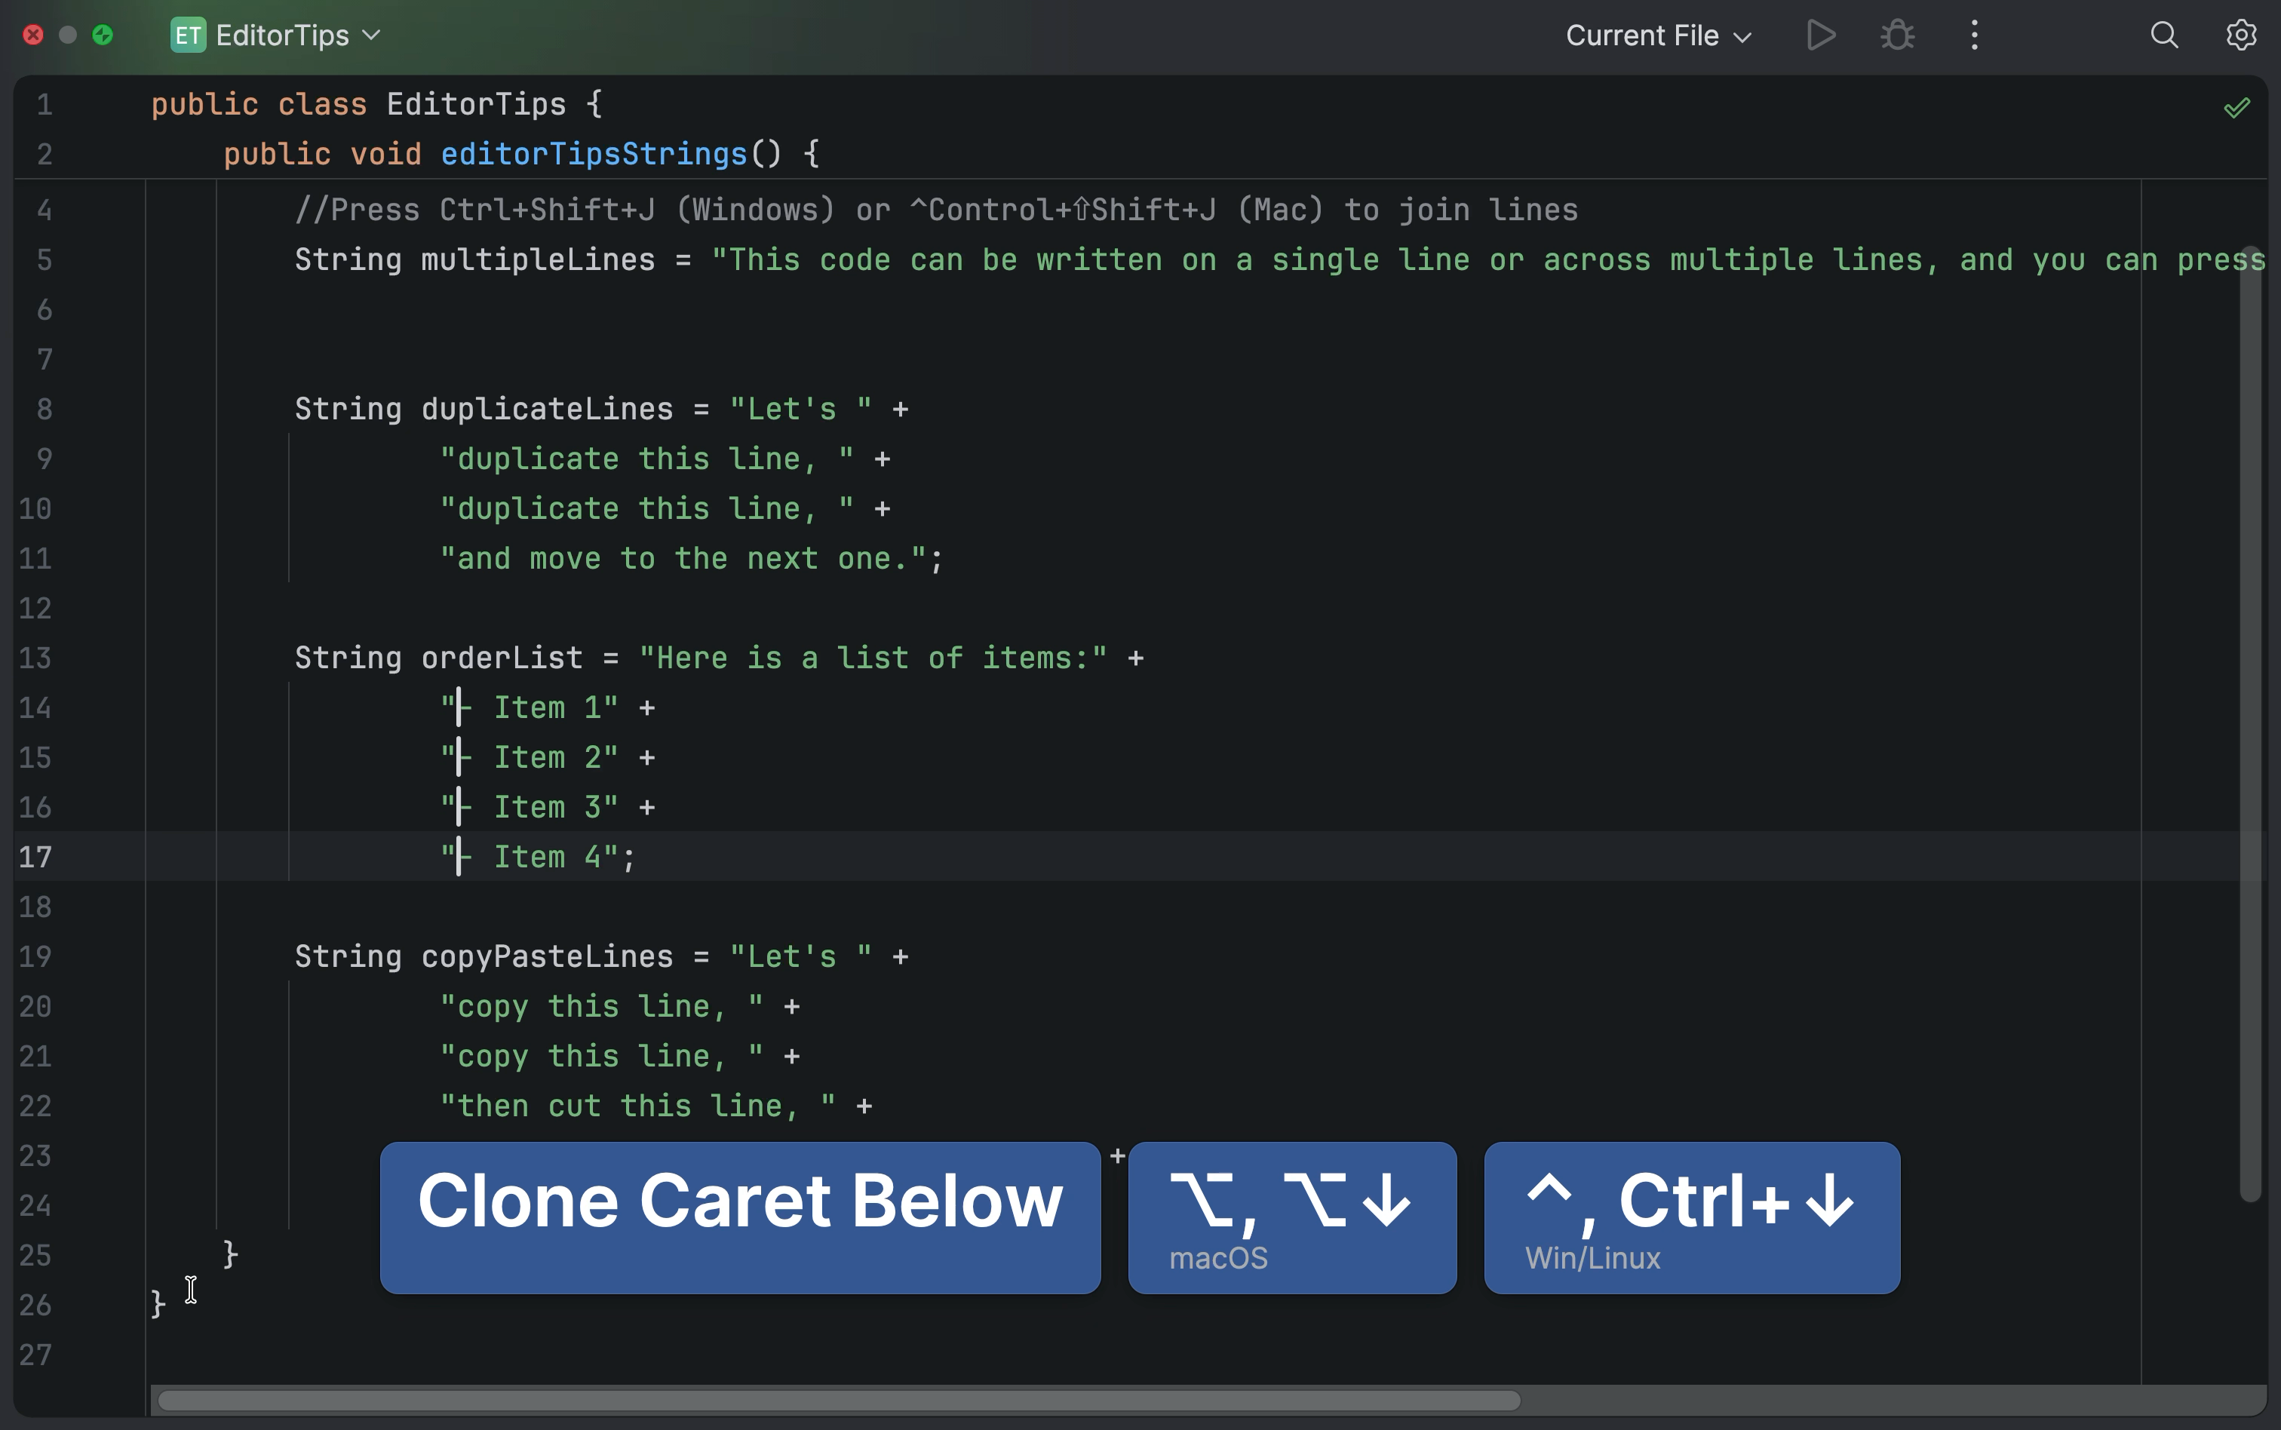Image resolution: width=2281 pixels, height=1430 pixels.
Task: Click the orderList variable name
Action: (x=502, y=658)
